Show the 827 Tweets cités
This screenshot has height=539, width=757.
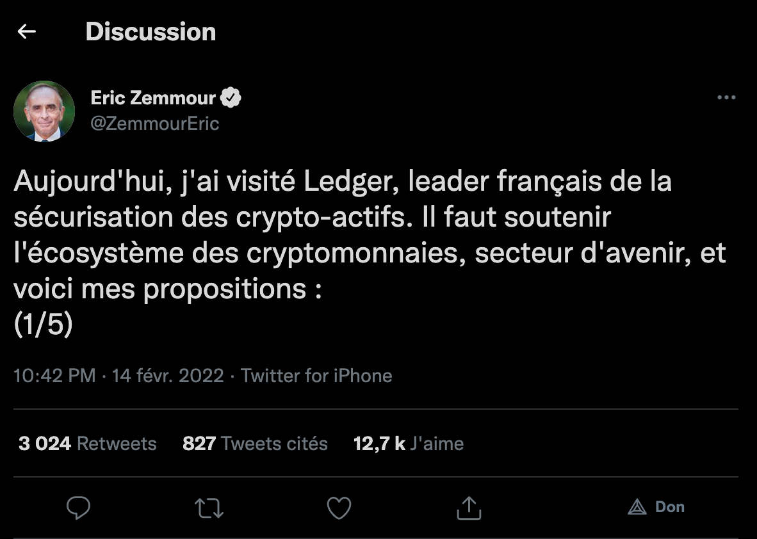coord(255,444)
